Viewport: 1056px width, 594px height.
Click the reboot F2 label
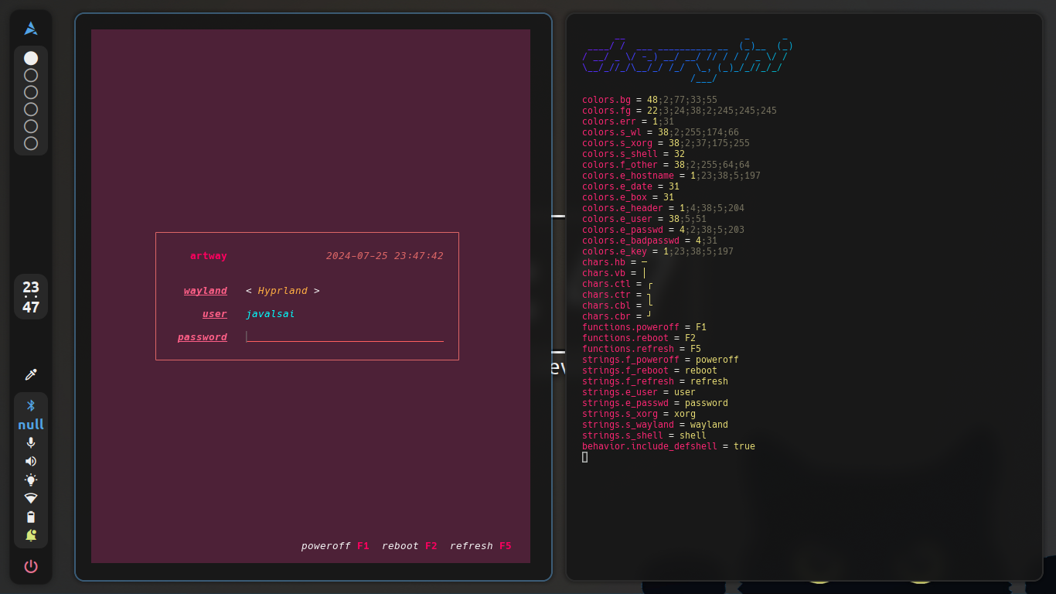click(409, 546)
